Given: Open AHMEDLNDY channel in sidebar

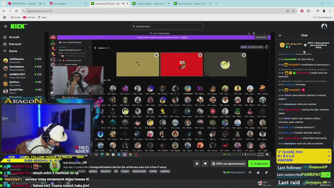Looking at the screenshot, I should (x=22, y=76).
